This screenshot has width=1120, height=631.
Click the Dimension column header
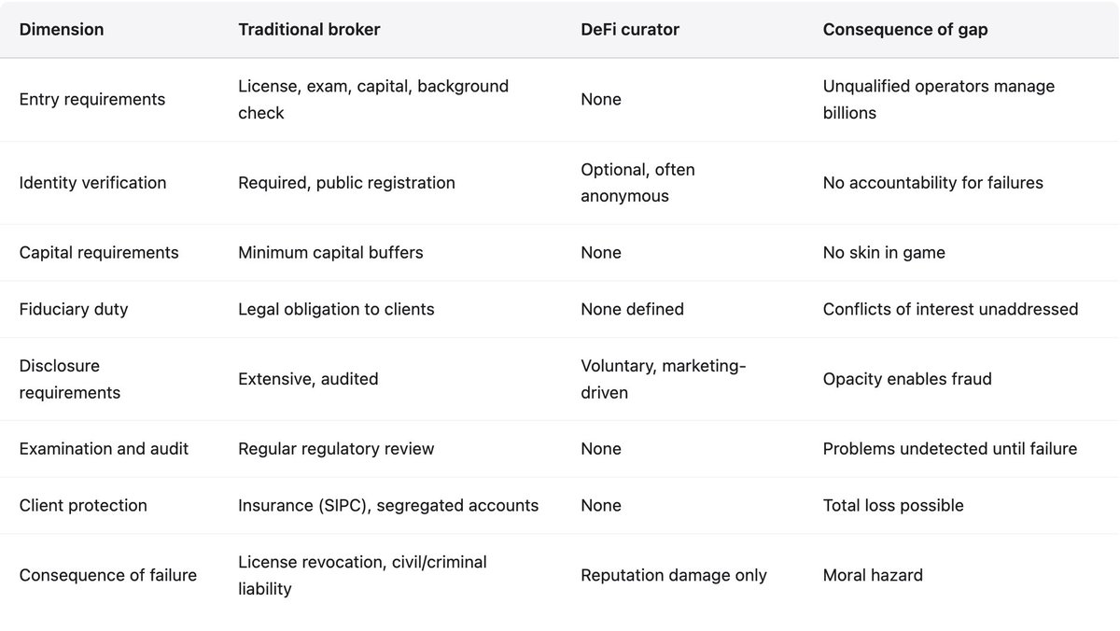pos(62,29)
